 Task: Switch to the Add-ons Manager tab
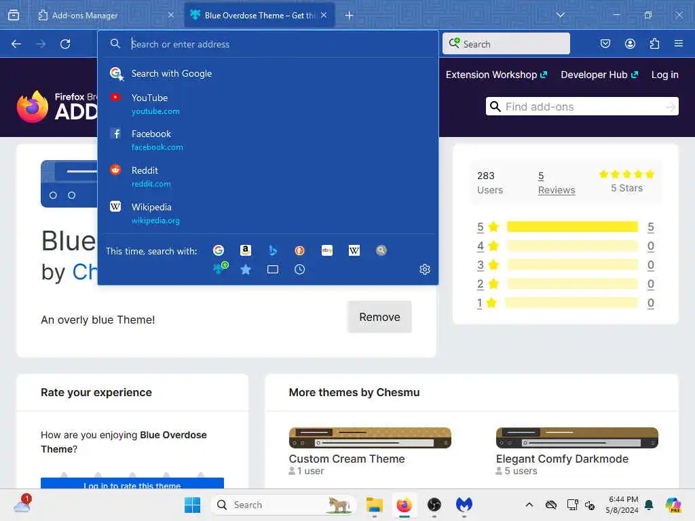pyautogui.click(x=107, y=16)
